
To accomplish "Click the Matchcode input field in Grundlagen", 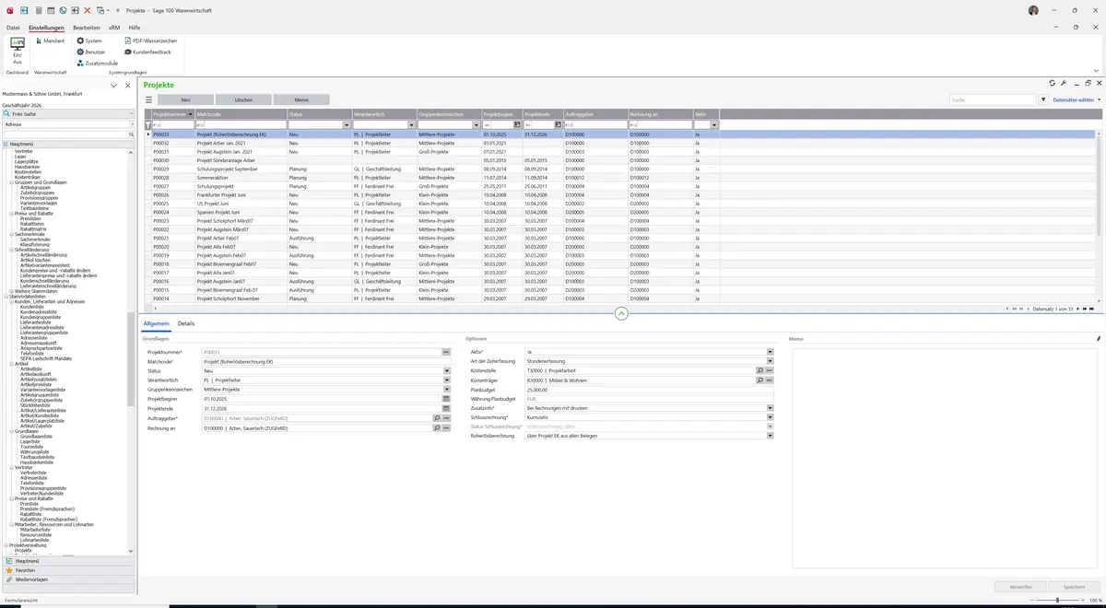I will pos(326,361).
